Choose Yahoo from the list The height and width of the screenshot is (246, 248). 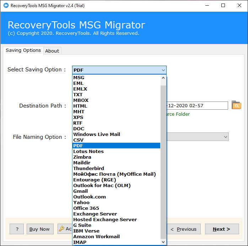click(117, 203)
